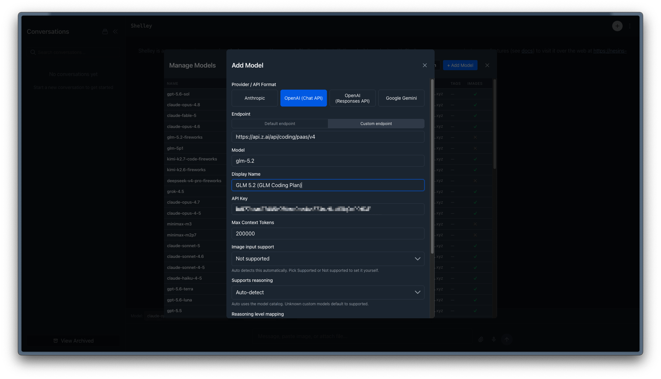Start a new conversation with plus icon
The width and height of the screenshot is (661, 379).
pos(617,26)
